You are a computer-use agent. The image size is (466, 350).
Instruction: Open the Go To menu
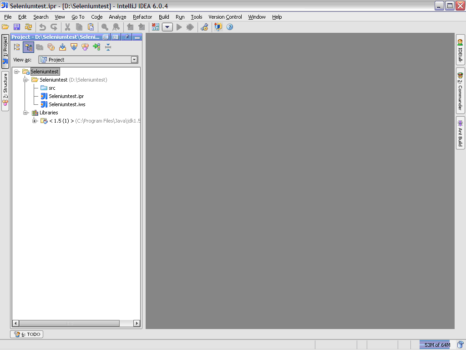78,17
